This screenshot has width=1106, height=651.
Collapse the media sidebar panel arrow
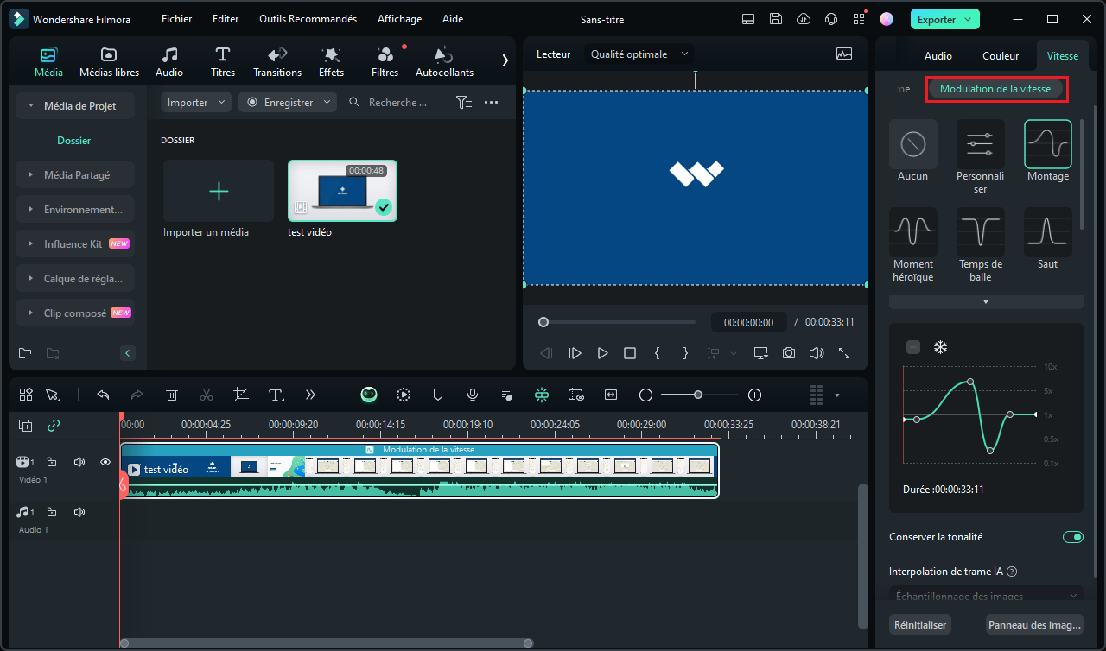[128, 353]
